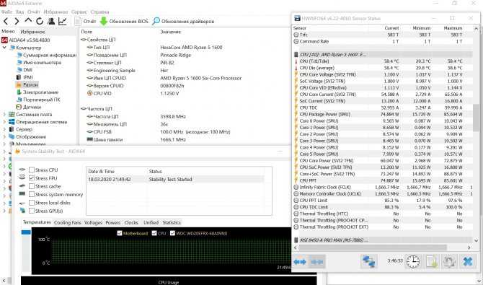Expand the Операционная система tree node
Screen dimensions: 483x285
4,122
